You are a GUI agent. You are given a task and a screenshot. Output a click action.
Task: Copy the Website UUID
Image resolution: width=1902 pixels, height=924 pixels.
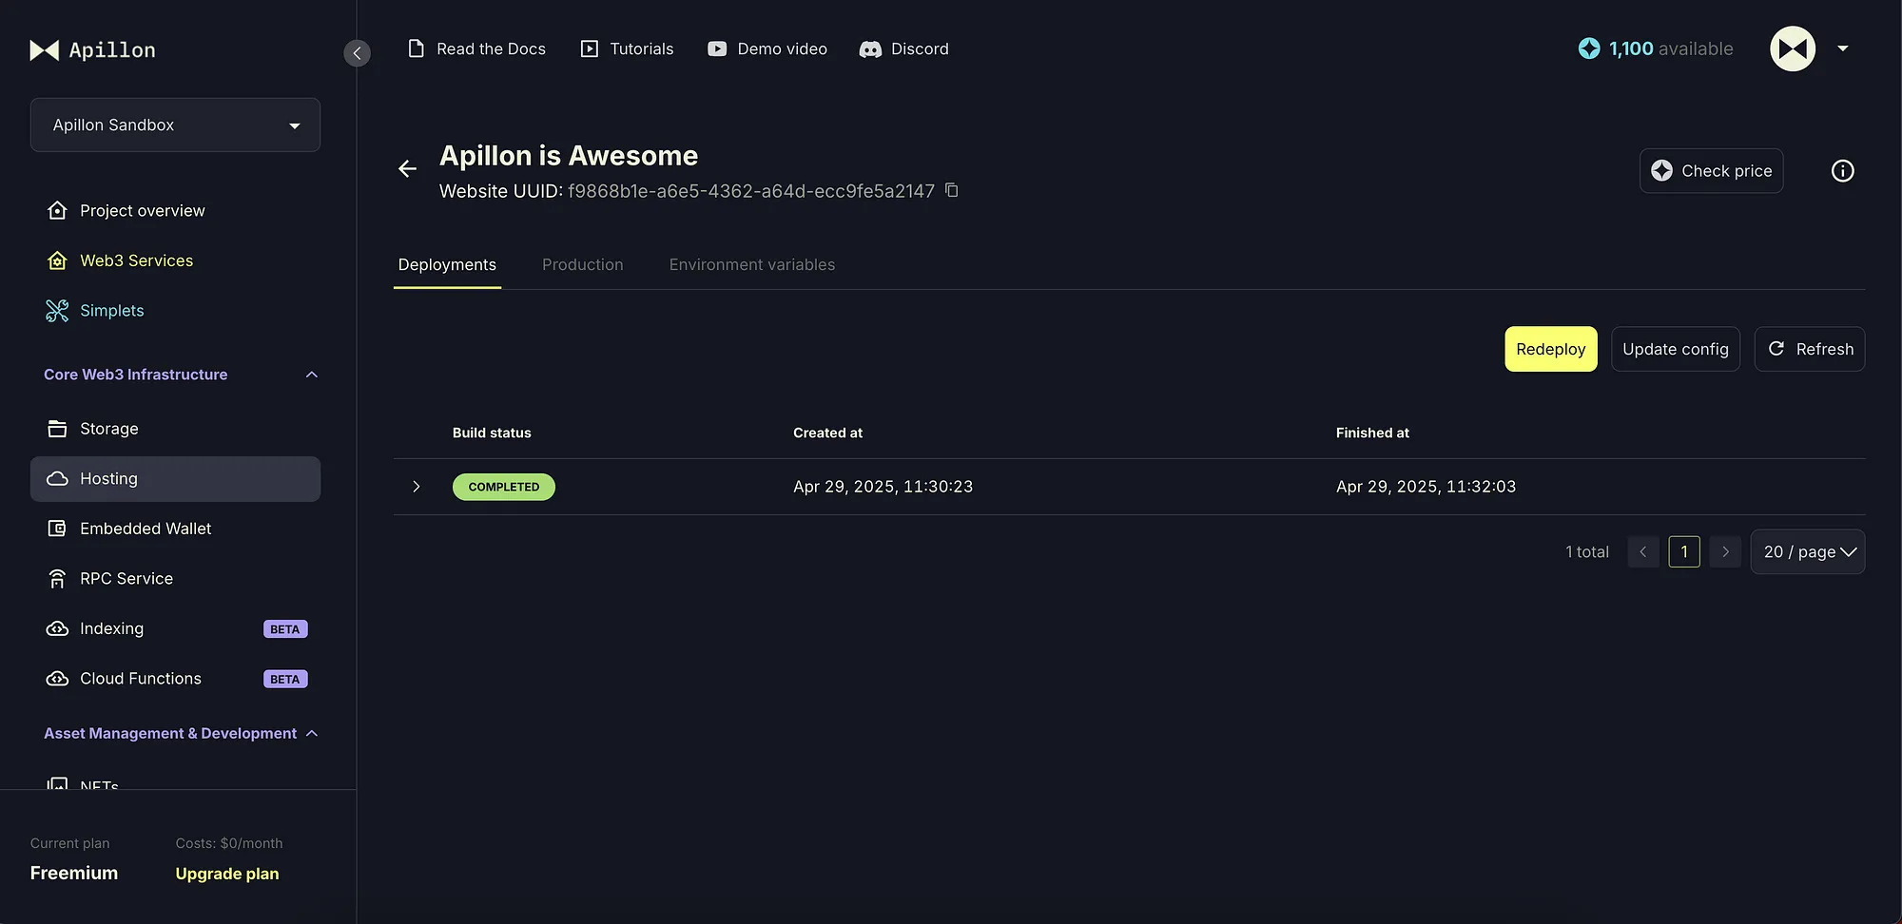pos(951,190)
